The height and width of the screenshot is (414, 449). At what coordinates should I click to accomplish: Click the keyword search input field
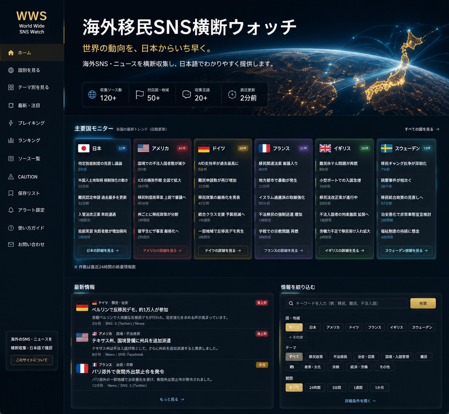pyautogui.click(x=347, y=303)
